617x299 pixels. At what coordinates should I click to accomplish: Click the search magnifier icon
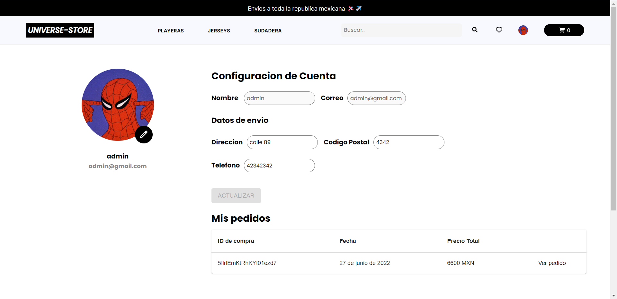[x=475, y=30]
